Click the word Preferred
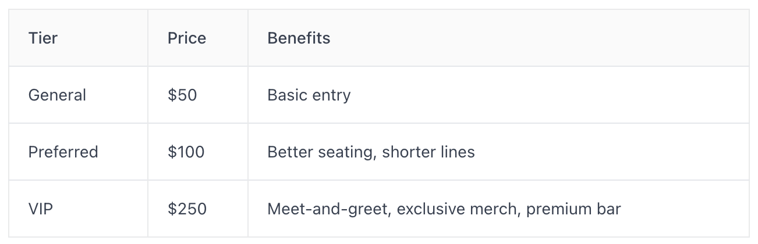The image size is (758, 244). [x=63, y=152]
